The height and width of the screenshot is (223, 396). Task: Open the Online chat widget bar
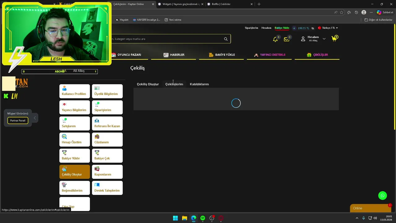tap(370, 208)
